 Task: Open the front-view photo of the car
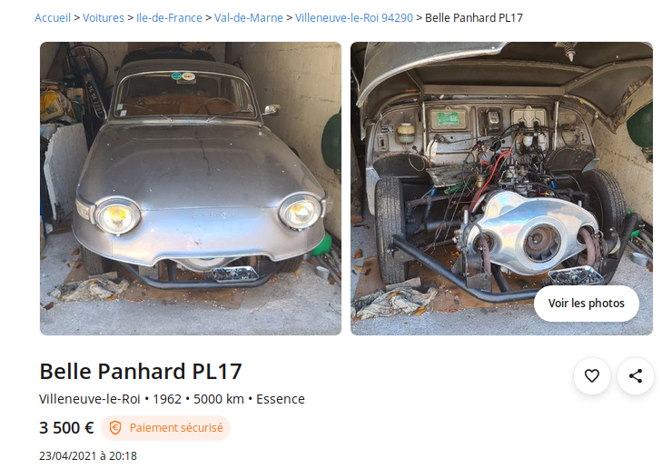pyautogui.click(x=191, y=188)
